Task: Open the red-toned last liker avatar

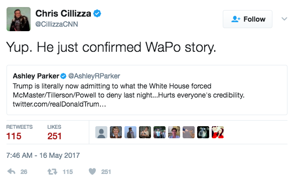Action: (x=218, y=132)
